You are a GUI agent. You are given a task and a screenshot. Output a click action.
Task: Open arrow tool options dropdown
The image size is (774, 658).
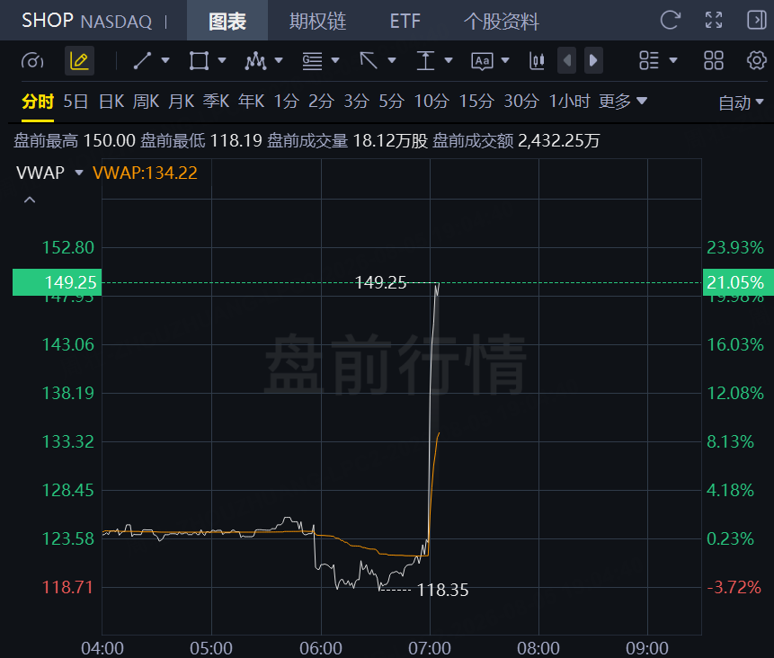click(392, 61)
